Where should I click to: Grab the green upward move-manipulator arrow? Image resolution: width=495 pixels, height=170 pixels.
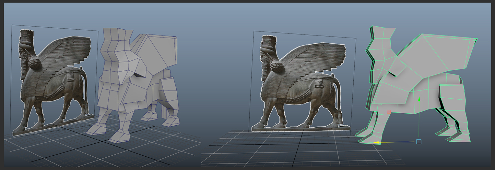click(419, 99)
